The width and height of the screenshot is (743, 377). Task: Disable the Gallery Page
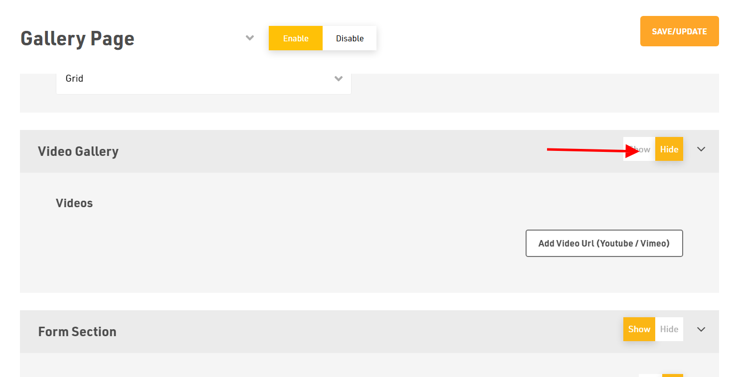pos(350,38)
